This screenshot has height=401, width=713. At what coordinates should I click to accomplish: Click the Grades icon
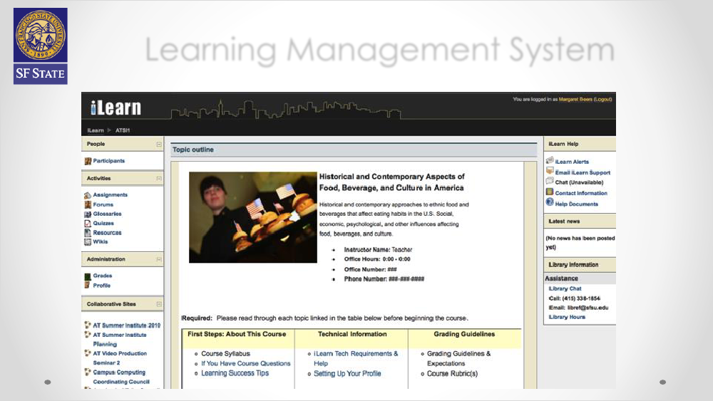click(x=88, y=276)
